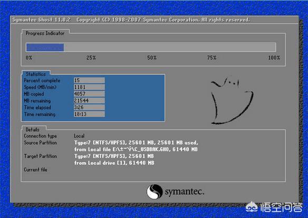Click the 0% progress scale mark

point(29,57)
